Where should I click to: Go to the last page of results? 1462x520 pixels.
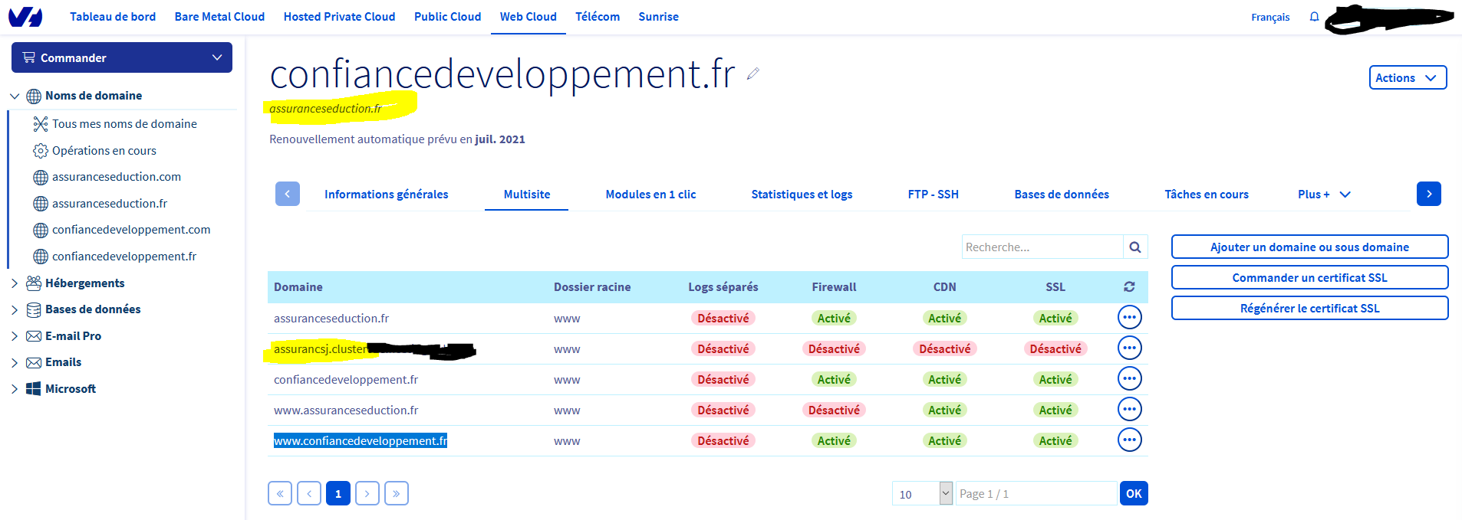point(397,493)
